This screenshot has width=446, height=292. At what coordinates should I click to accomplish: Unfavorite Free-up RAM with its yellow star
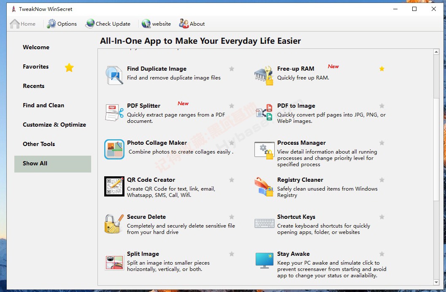tap(382, 69)
